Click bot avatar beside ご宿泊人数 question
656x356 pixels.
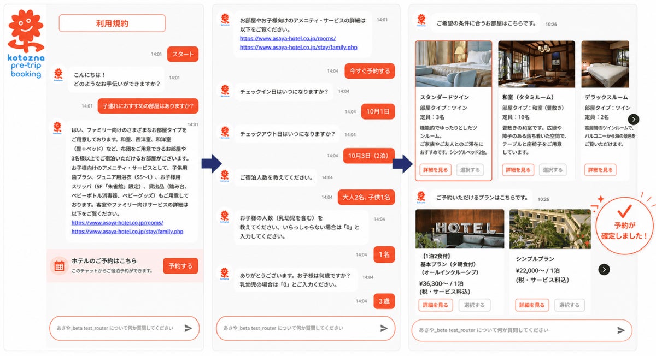pyautogui.click(x=224, y=176)
